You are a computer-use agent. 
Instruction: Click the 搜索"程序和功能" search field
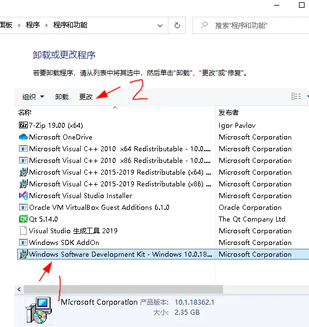tap(250, 26)
